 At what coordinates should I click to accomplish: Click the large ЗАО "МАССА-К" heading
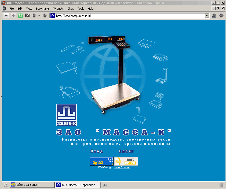pyautogui.click(x=114, y=132)
